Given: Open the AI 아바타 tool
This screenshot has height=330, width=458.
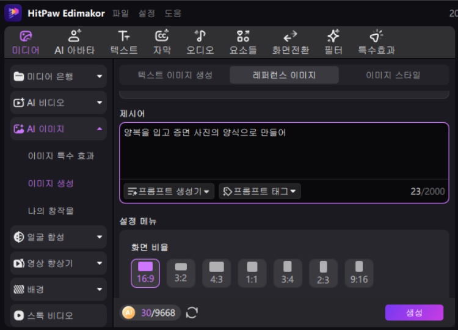Looking at the screenshot, I should [75, 43].
